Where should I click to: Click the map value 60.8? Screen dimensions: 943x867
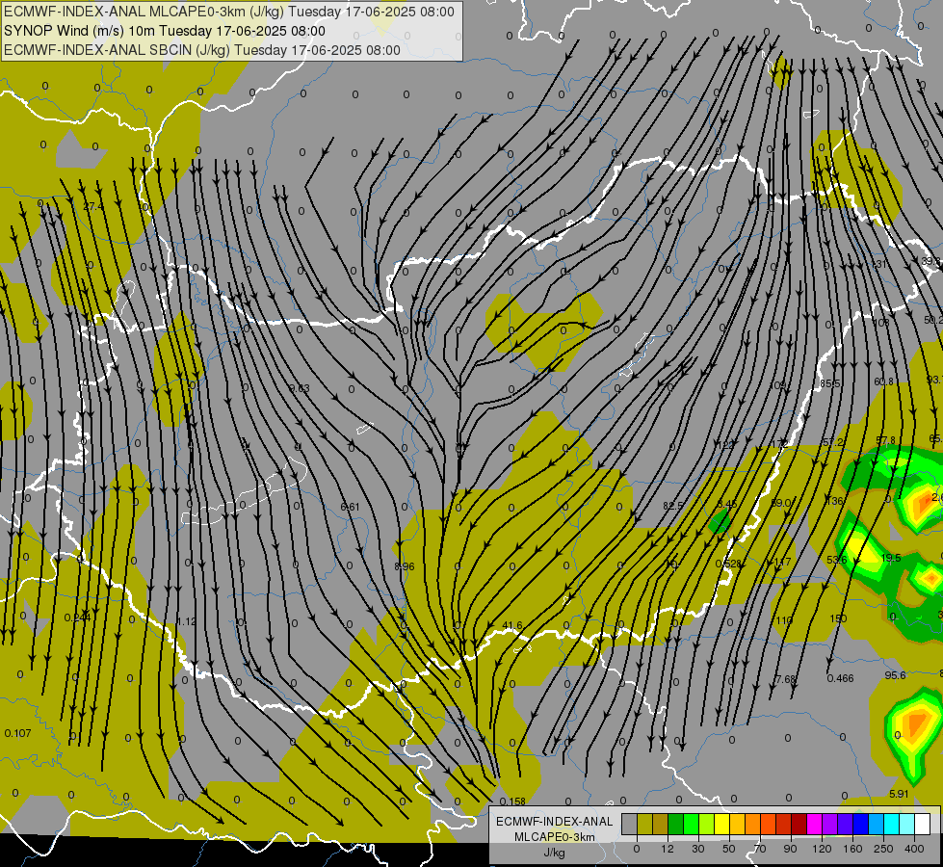[884, 381]
